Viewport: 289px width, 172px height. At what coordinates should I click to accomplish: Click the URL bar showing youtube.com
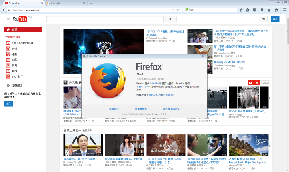coord(90,10)
